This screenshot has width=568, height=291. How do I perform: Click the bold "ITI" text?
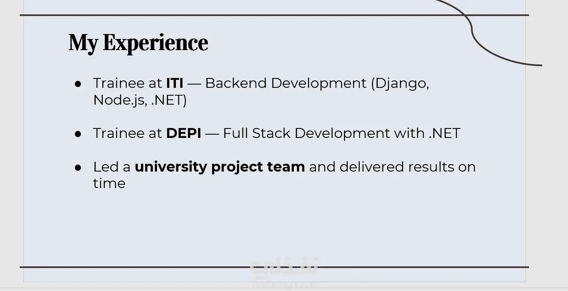click(x=175, y=83)
